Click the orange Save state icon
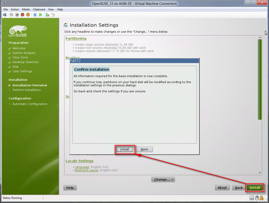This screenshot has height=203, width=269. click(28, 15)
